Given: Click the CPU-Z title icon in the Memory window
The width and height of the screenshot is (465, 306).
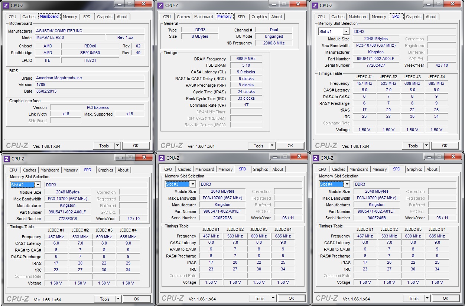Looking at the screenshot, I should 160,5.
